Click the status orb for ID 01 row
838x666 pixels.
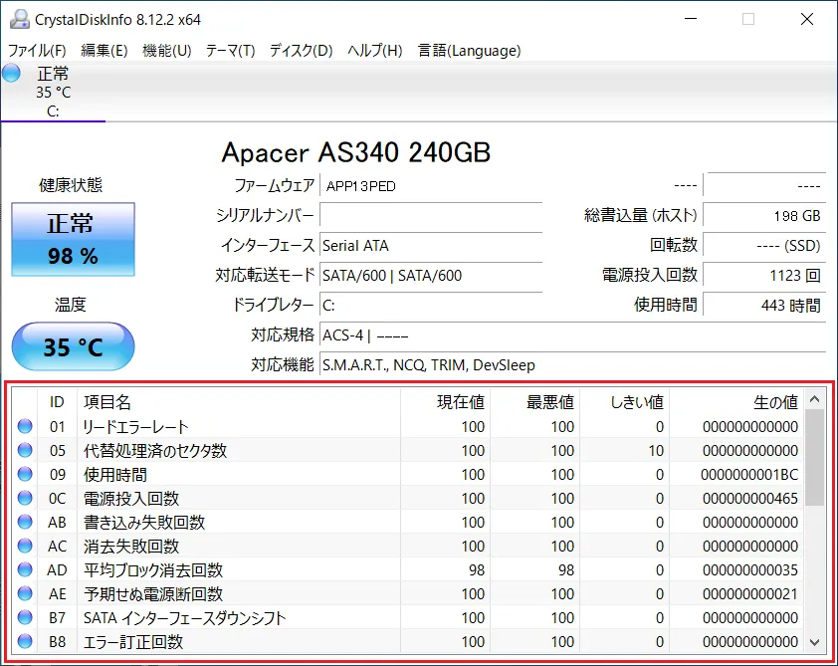(25, 426)
